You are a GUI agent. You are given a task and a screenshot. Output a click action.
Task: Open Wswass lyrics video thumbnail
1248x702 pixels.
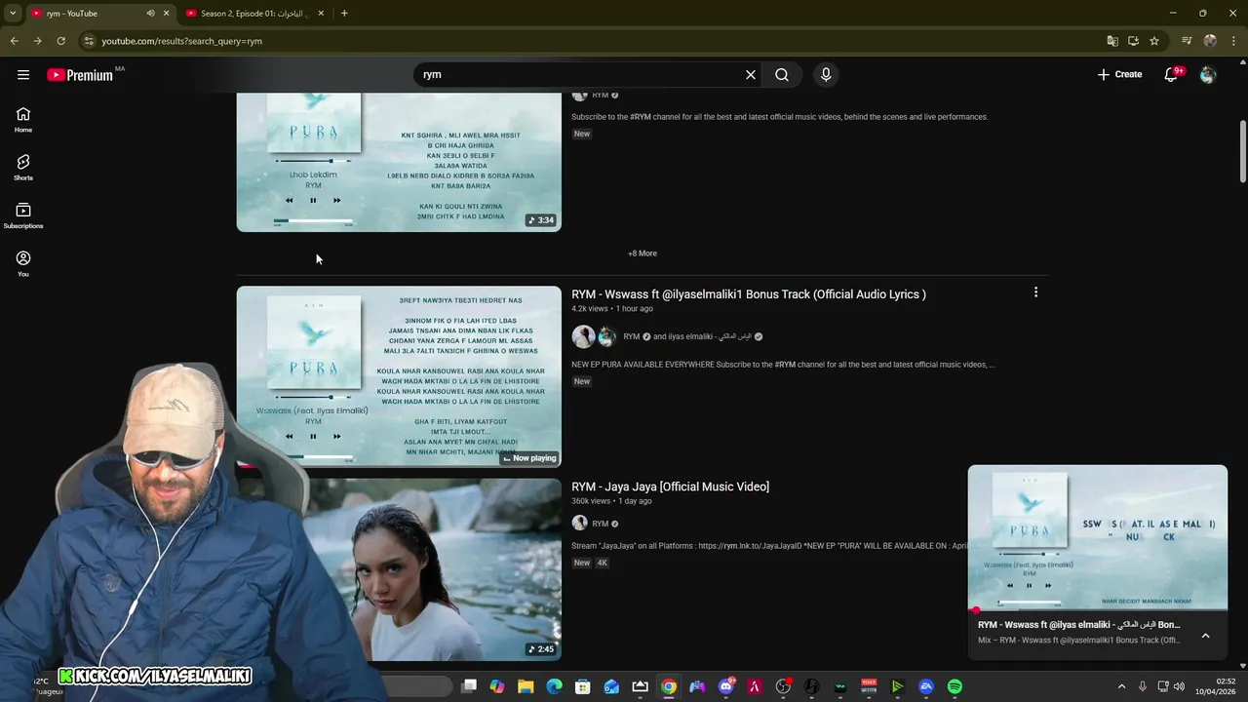pyautogui.click(x=399, y=376)
